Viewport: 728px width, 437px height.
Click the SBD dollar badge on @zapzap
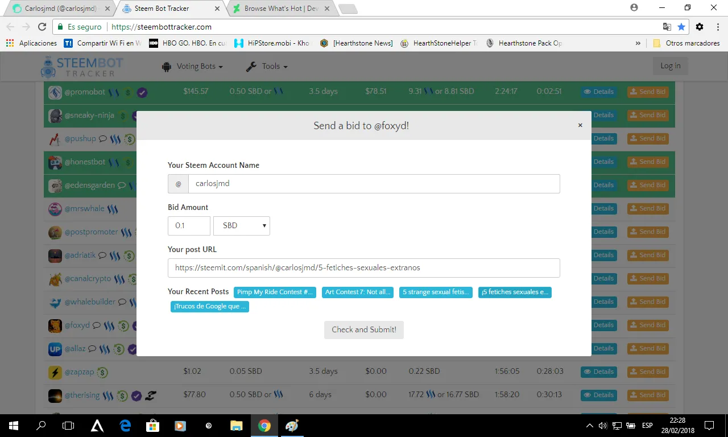pyautogui.click(x=102, y=372)
